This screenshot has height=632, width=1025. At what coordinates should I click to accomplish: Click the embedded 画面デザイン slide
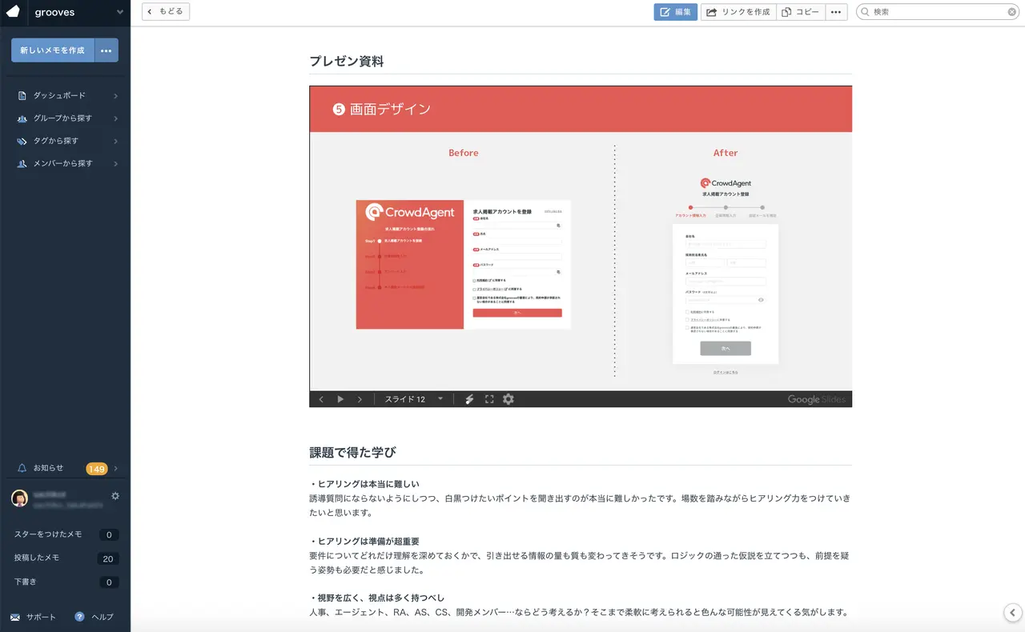click(581, 238)
